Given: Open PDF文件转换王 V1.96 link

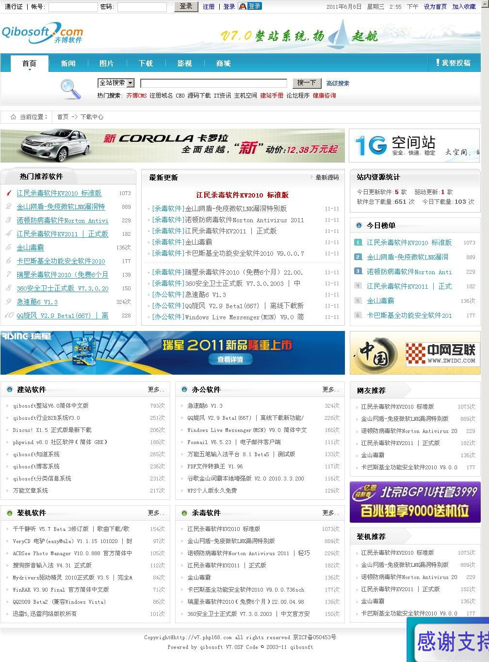Looking at the screenshot, I should coord(215,466).
